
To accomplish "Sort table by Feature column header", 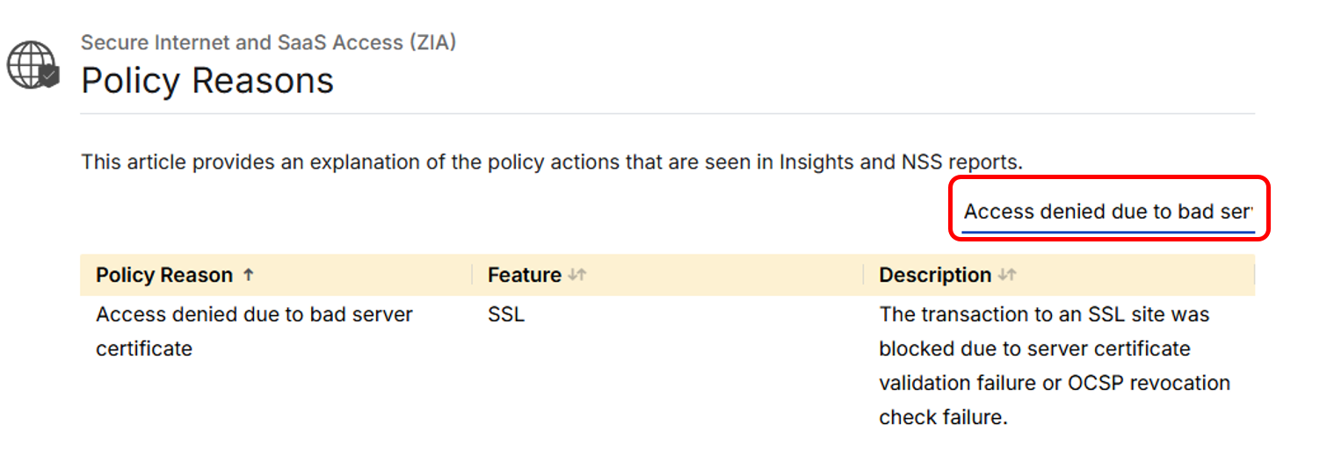I will 525,275.
